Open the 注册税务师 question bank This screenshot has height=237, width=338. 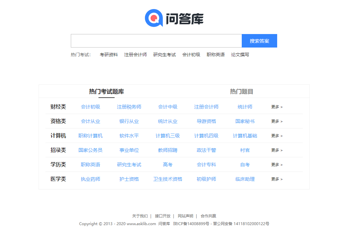pos(129,107)
